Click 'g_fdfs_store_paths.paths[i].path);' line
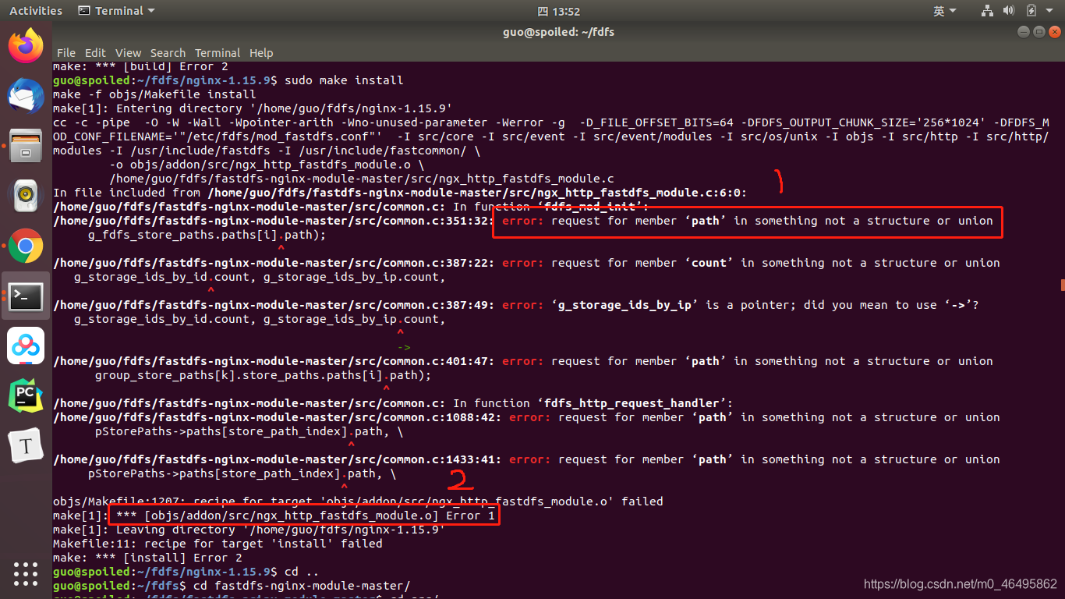Viewport: 1065px width, 599px height. click(x=207, y=235)
